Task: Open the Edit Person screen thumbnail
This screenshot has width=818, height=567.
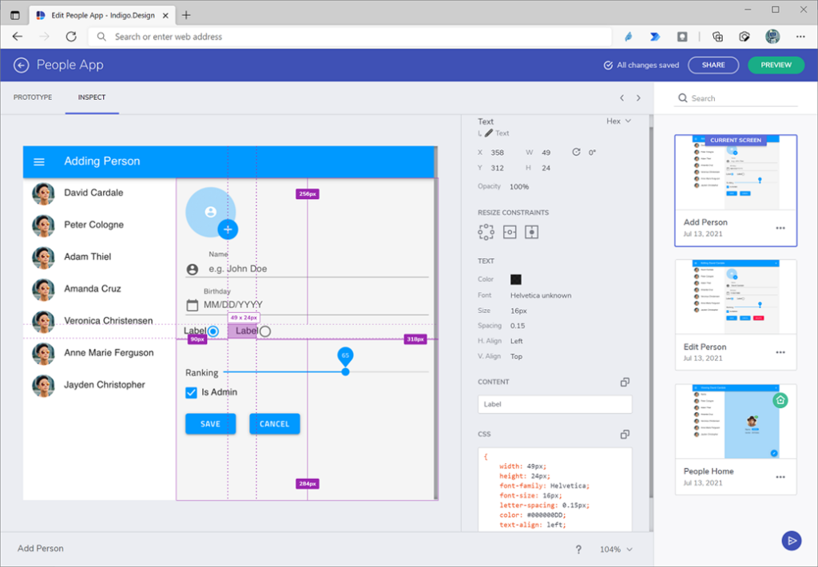Action: [735, 296]
